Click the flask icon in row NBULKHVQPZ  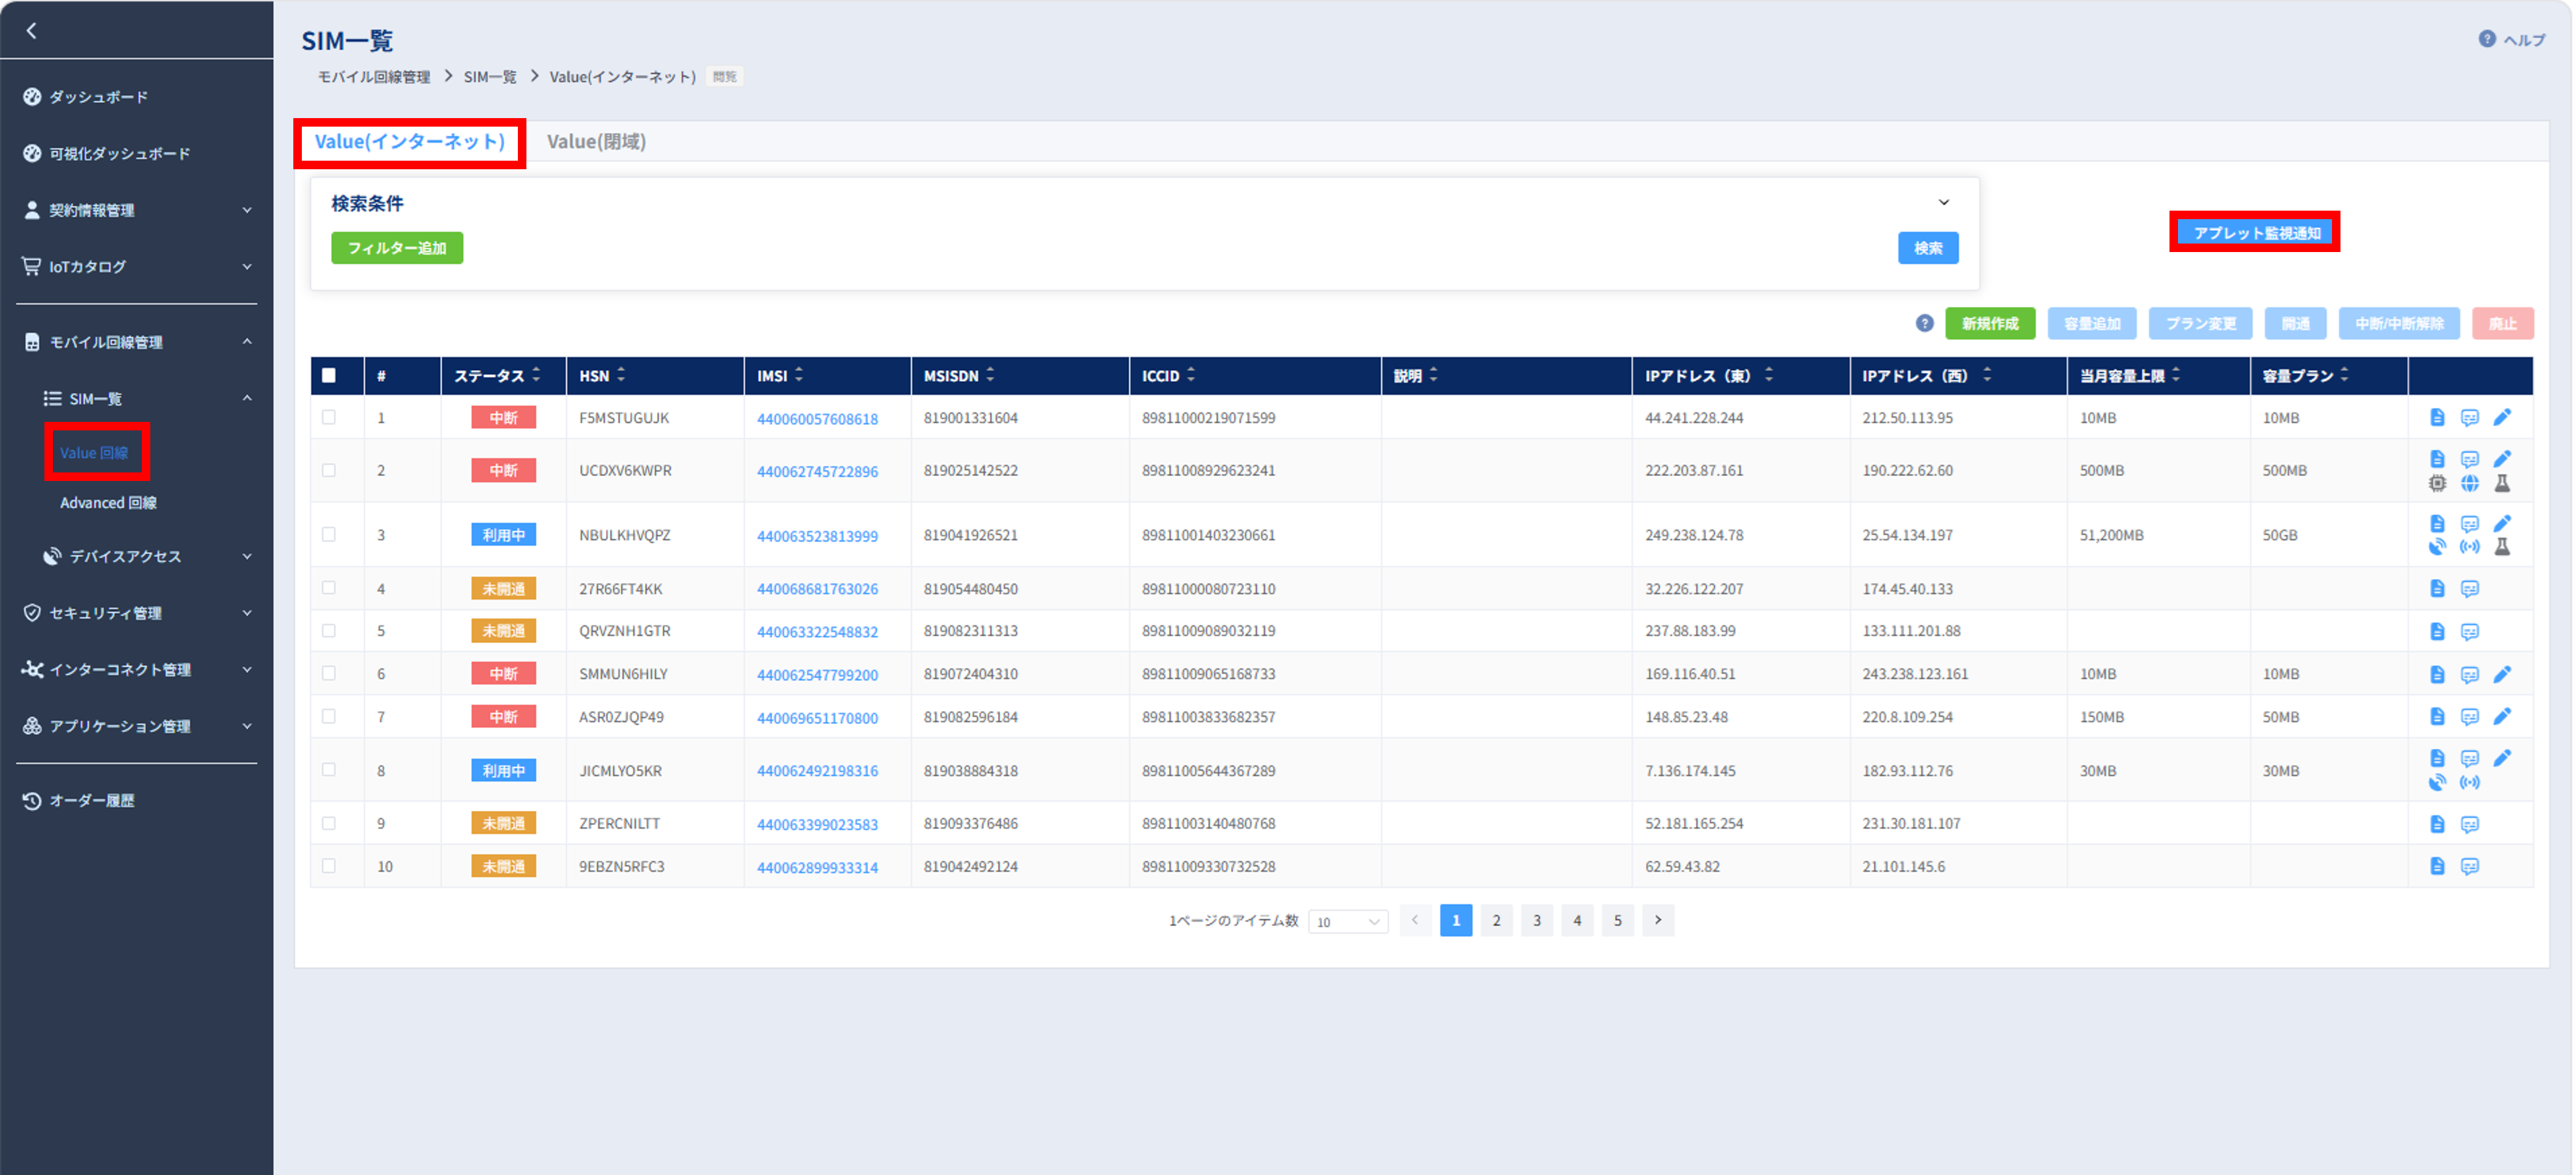pyautogui.click(x=2502, y=547)
